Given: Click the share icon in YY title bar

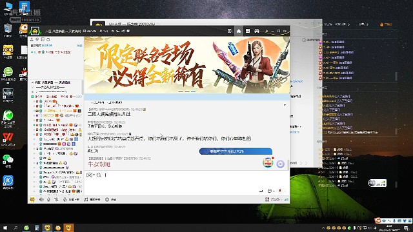Looking at the screenshot, I should click(123, 31).
